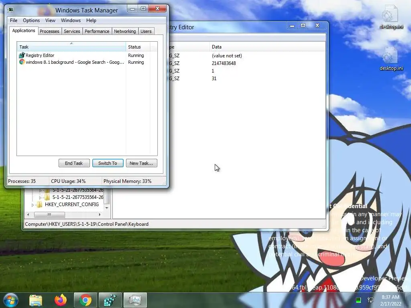Open the File menu in Task Manager

coord(14,20)
